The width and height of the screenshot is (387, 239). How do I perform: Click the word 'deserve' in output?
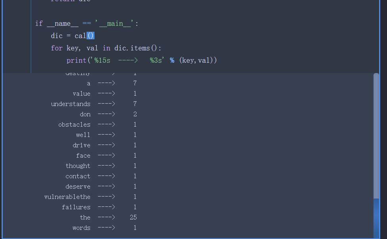pyautogui.click(x=78, y=187)
